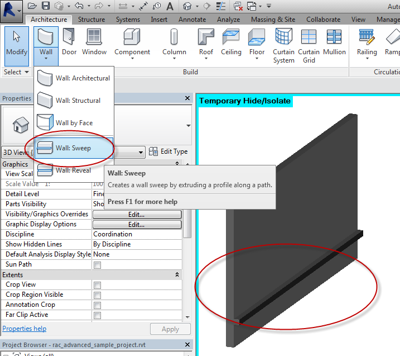Toggle the Sun Path checkbox
Screen dimensions: 400x356
(x=97, y=265)
